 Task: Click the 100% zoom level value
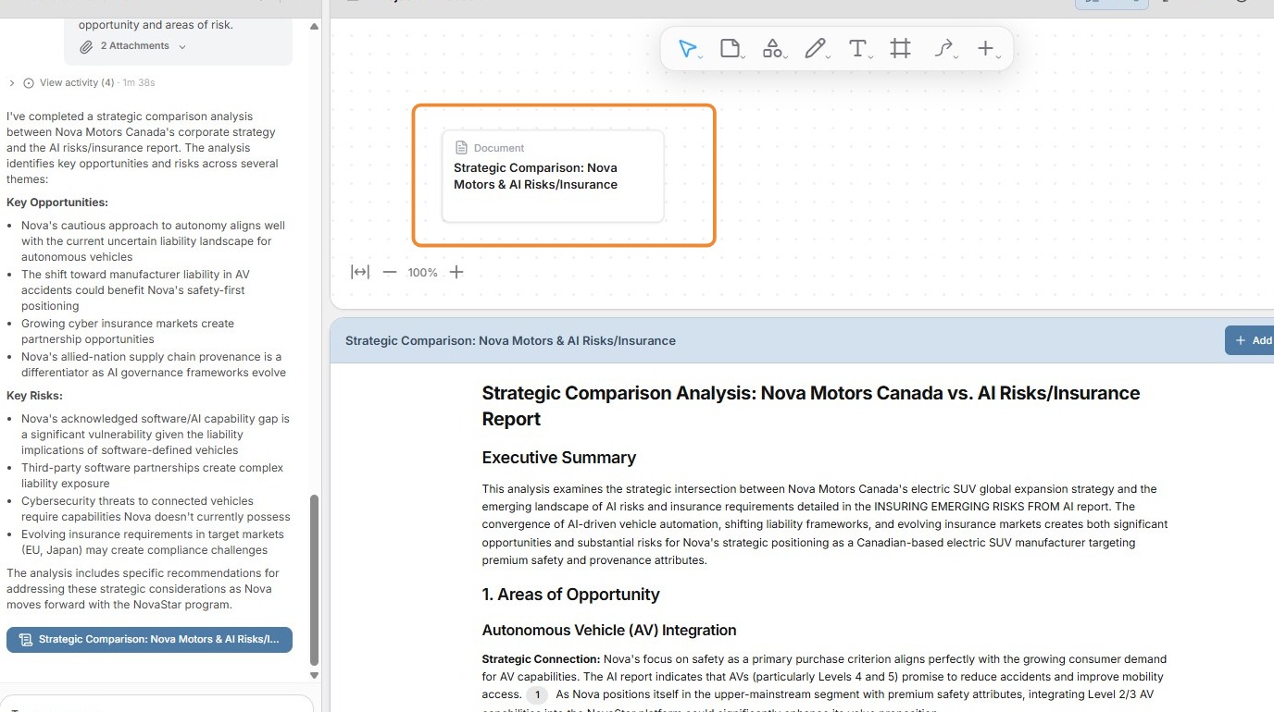pos(422,273)
